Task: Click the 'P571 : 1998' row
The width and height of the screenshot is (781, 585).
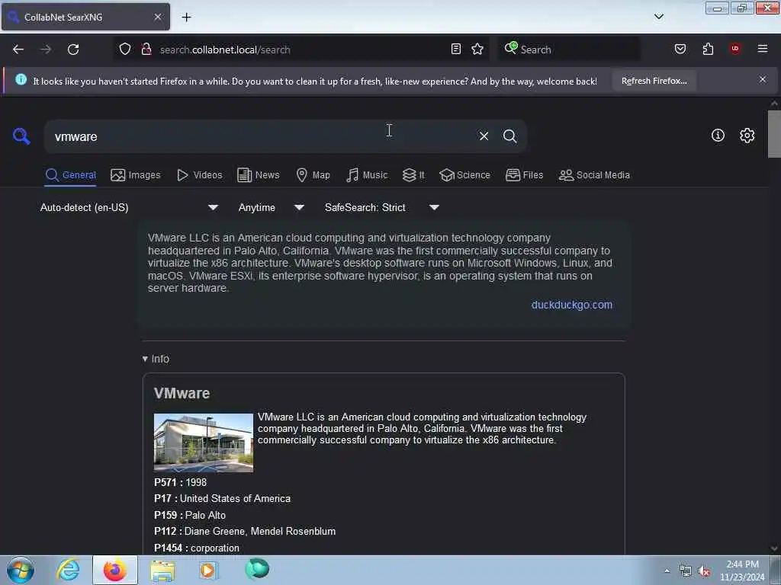Action: click(x=180, y=482)
